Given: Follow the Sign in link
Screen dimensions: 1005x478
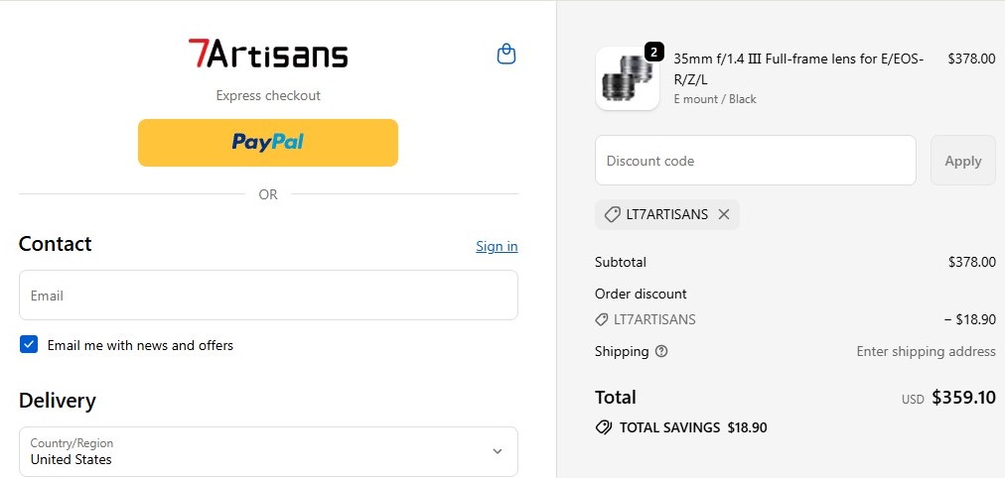Looking at the screenshot, I should [497, 246].
